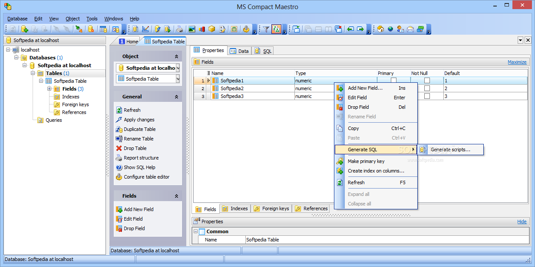Click the golden gear tools toolbar icon
The height and width of the screenshot is (267, 535).
tap(246, 29)
